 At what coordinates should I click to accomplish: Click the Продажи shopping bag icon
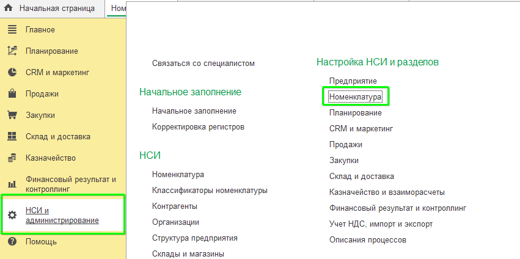click(12, 93)
